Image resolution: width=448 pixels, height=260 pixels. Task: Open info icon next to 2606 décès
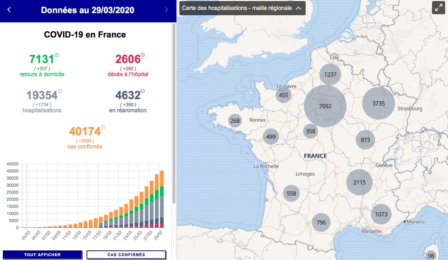(142, 55)
